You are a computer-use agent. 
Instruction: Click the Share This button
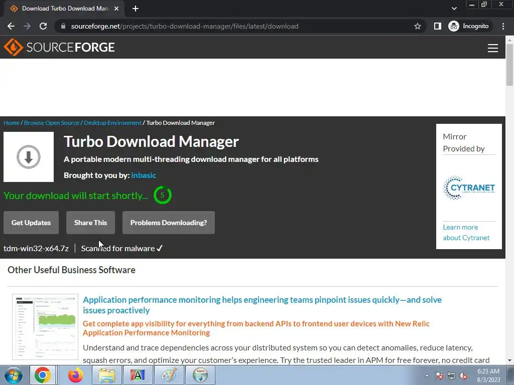tap(90, 223)
